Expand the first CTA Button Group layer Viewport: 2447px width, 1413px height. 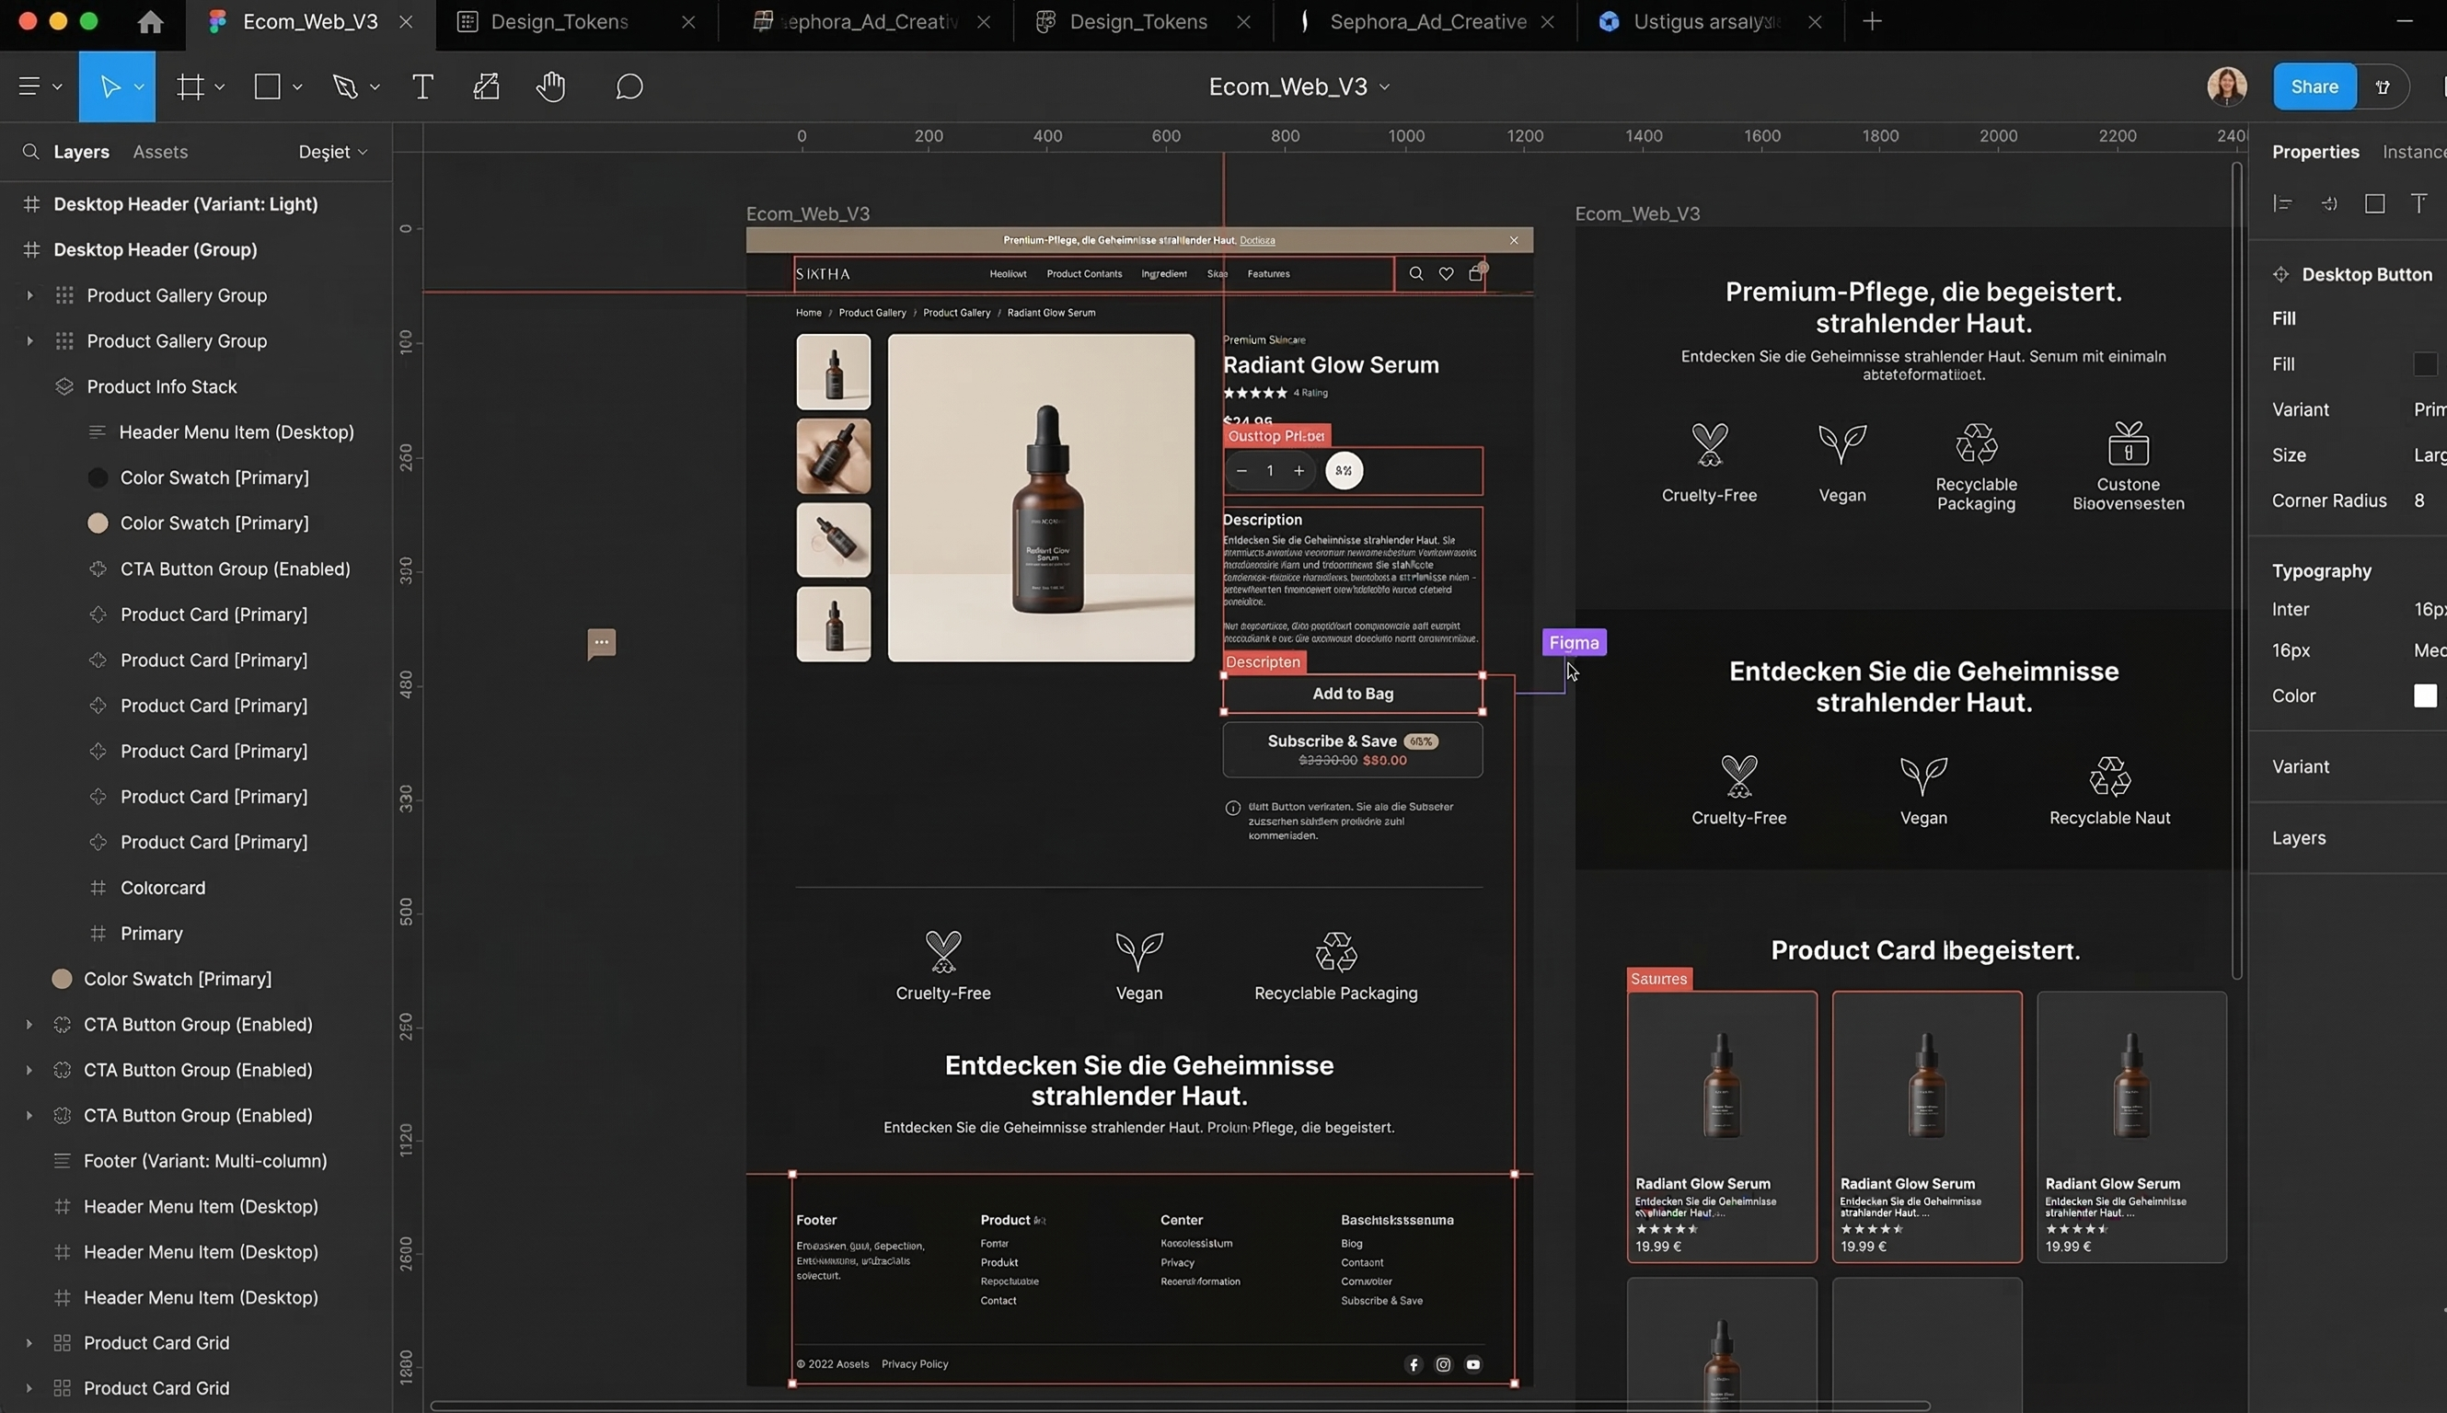(28, 1024)
